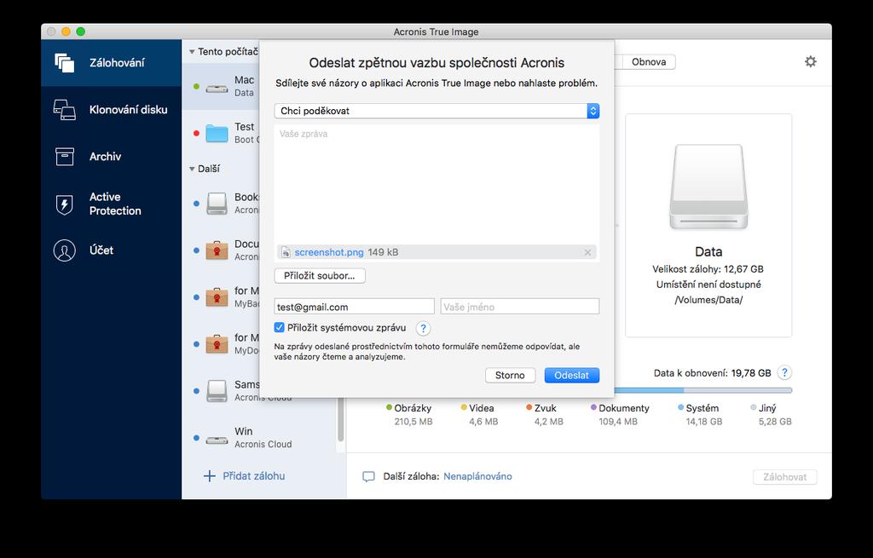873x558 pixels.
Task: Open the Archiv box icon
Action: click(65, 157)
